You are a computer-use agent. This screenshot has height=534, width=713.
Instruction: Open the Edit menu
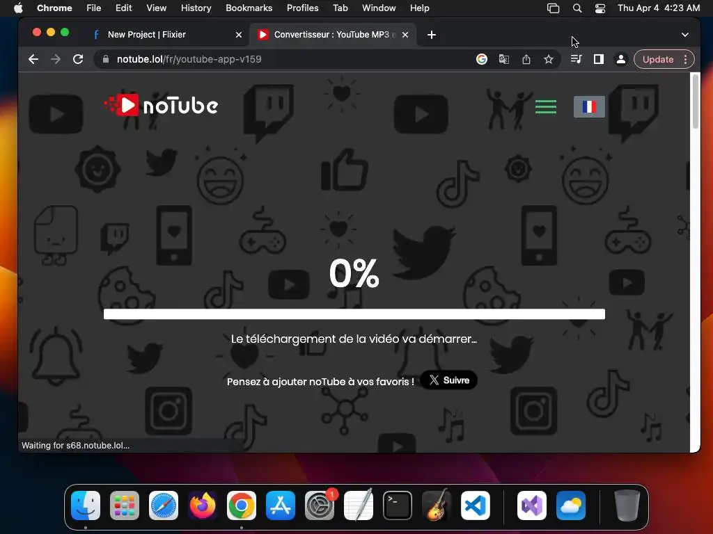124,8
